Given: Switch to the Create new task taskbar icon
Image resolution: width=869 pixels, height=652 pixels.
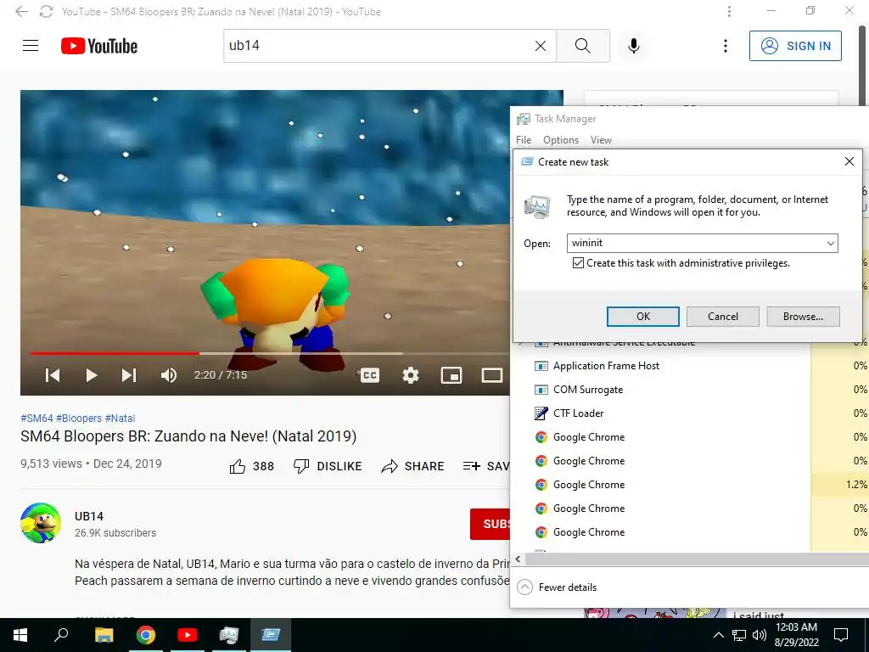Looking at the screenshot, I should (x=271, y=635).
